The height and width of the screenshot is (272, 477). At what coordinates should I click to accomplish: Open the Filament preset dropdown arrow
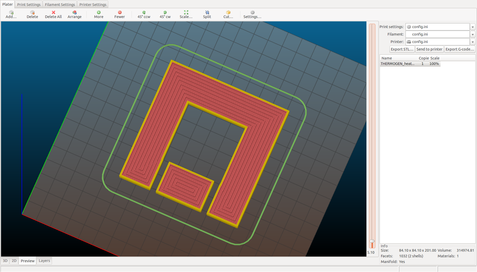473,34
